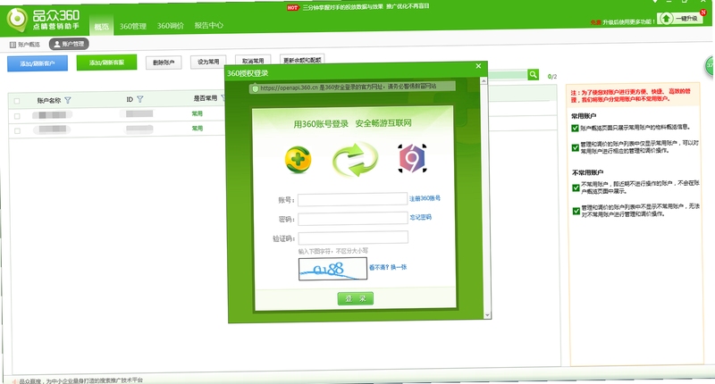Viewport: 715px width, 384px height.
Task: Select the 360 safe guard icon in dialog
Action: click(x=298, y=160)
